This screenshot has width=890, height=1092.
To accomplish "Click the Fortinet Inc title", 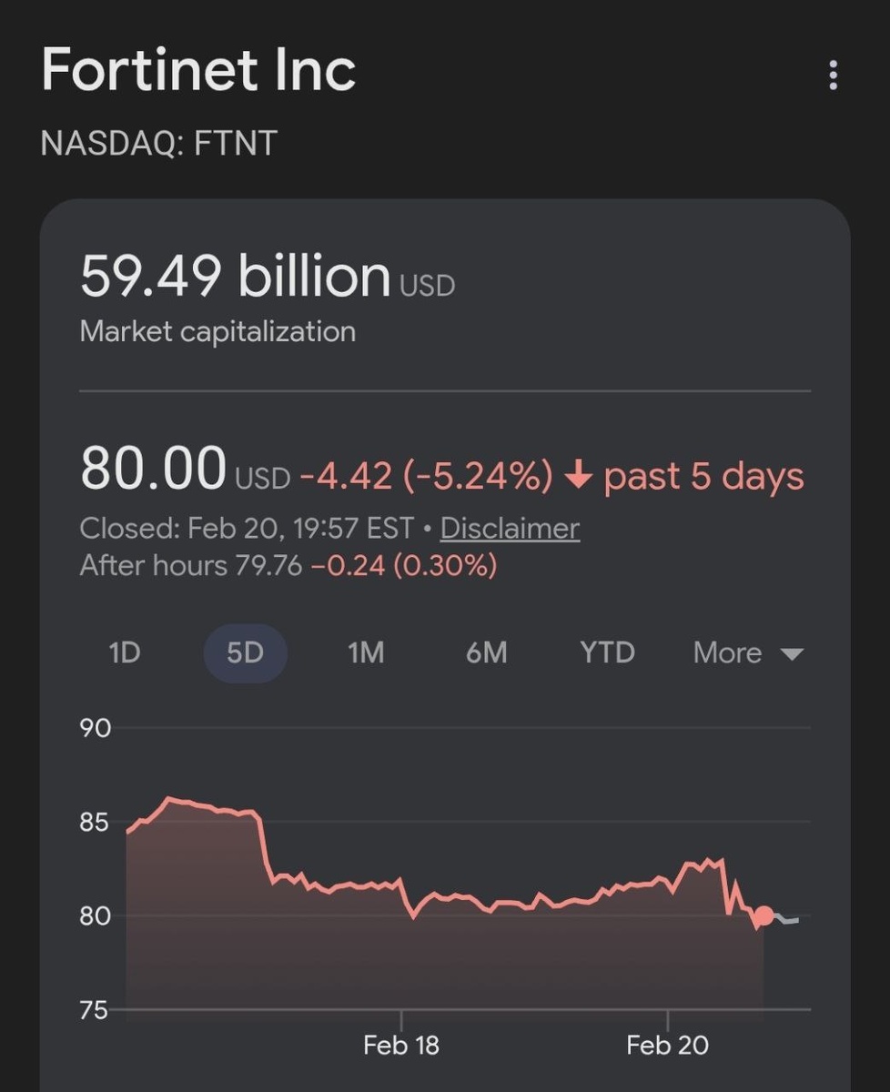I will coord(198,69).
